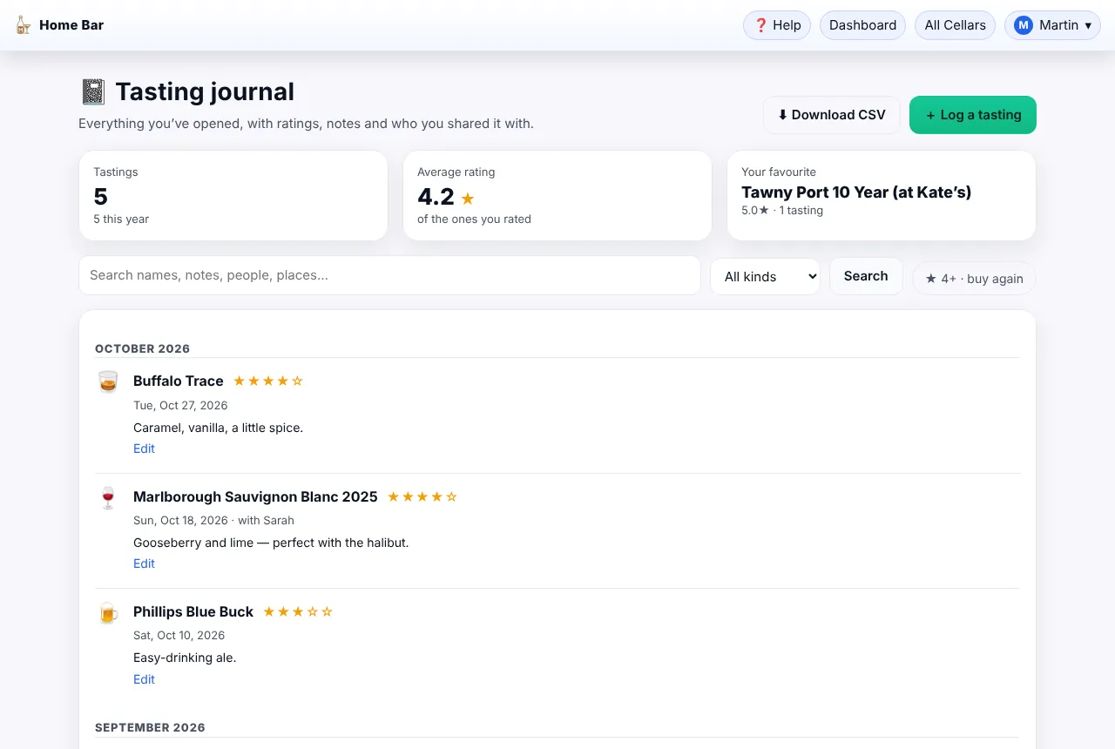Focus the search names, notes, people field
The height and width of the screenshot is (749, 1115).
389,275
